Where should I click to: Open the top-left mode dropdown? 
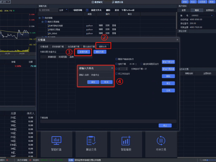[x=5, y=2]
